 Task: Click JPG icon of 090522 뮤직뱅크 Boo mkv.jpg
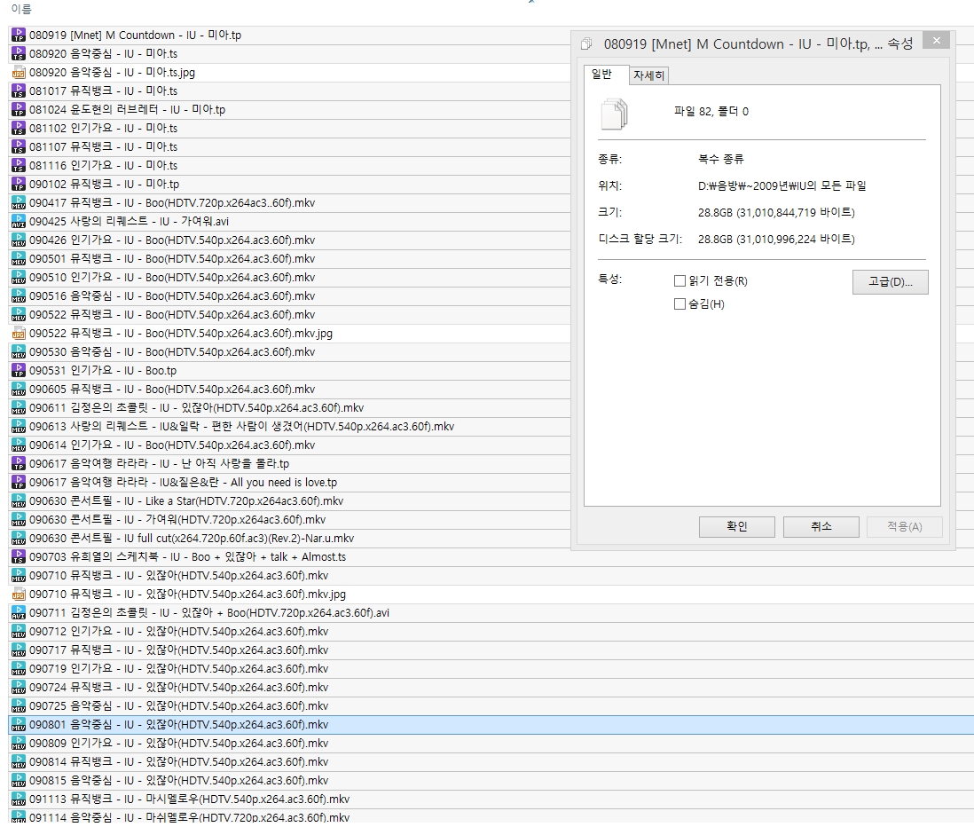pyautogui.click(x=19, y=333)
